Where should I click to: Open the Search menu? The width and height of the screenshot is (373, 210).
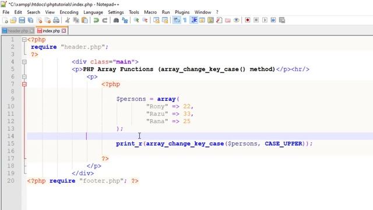click(34, 12)
